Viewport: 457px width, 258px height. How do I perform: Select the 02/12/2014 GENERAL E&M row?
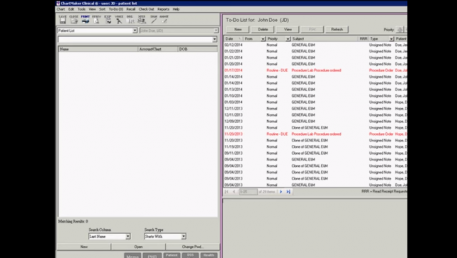315,45
